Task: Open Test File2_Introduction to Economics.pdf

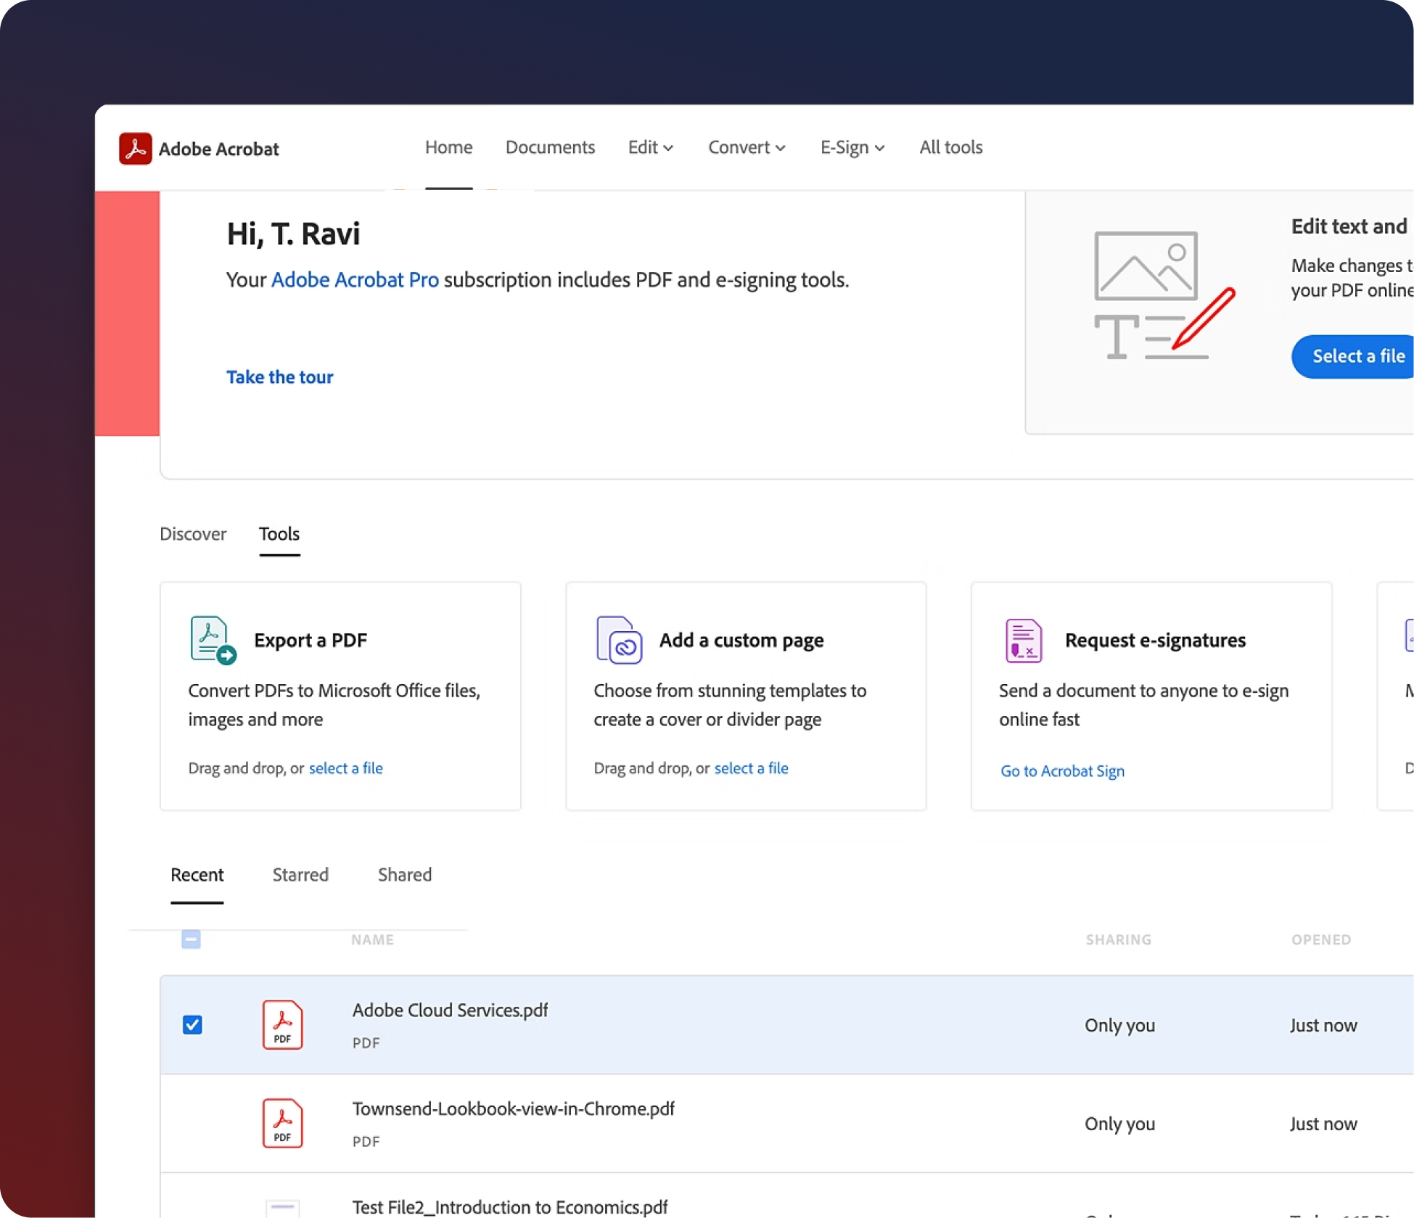Action: click(509, 1207)
